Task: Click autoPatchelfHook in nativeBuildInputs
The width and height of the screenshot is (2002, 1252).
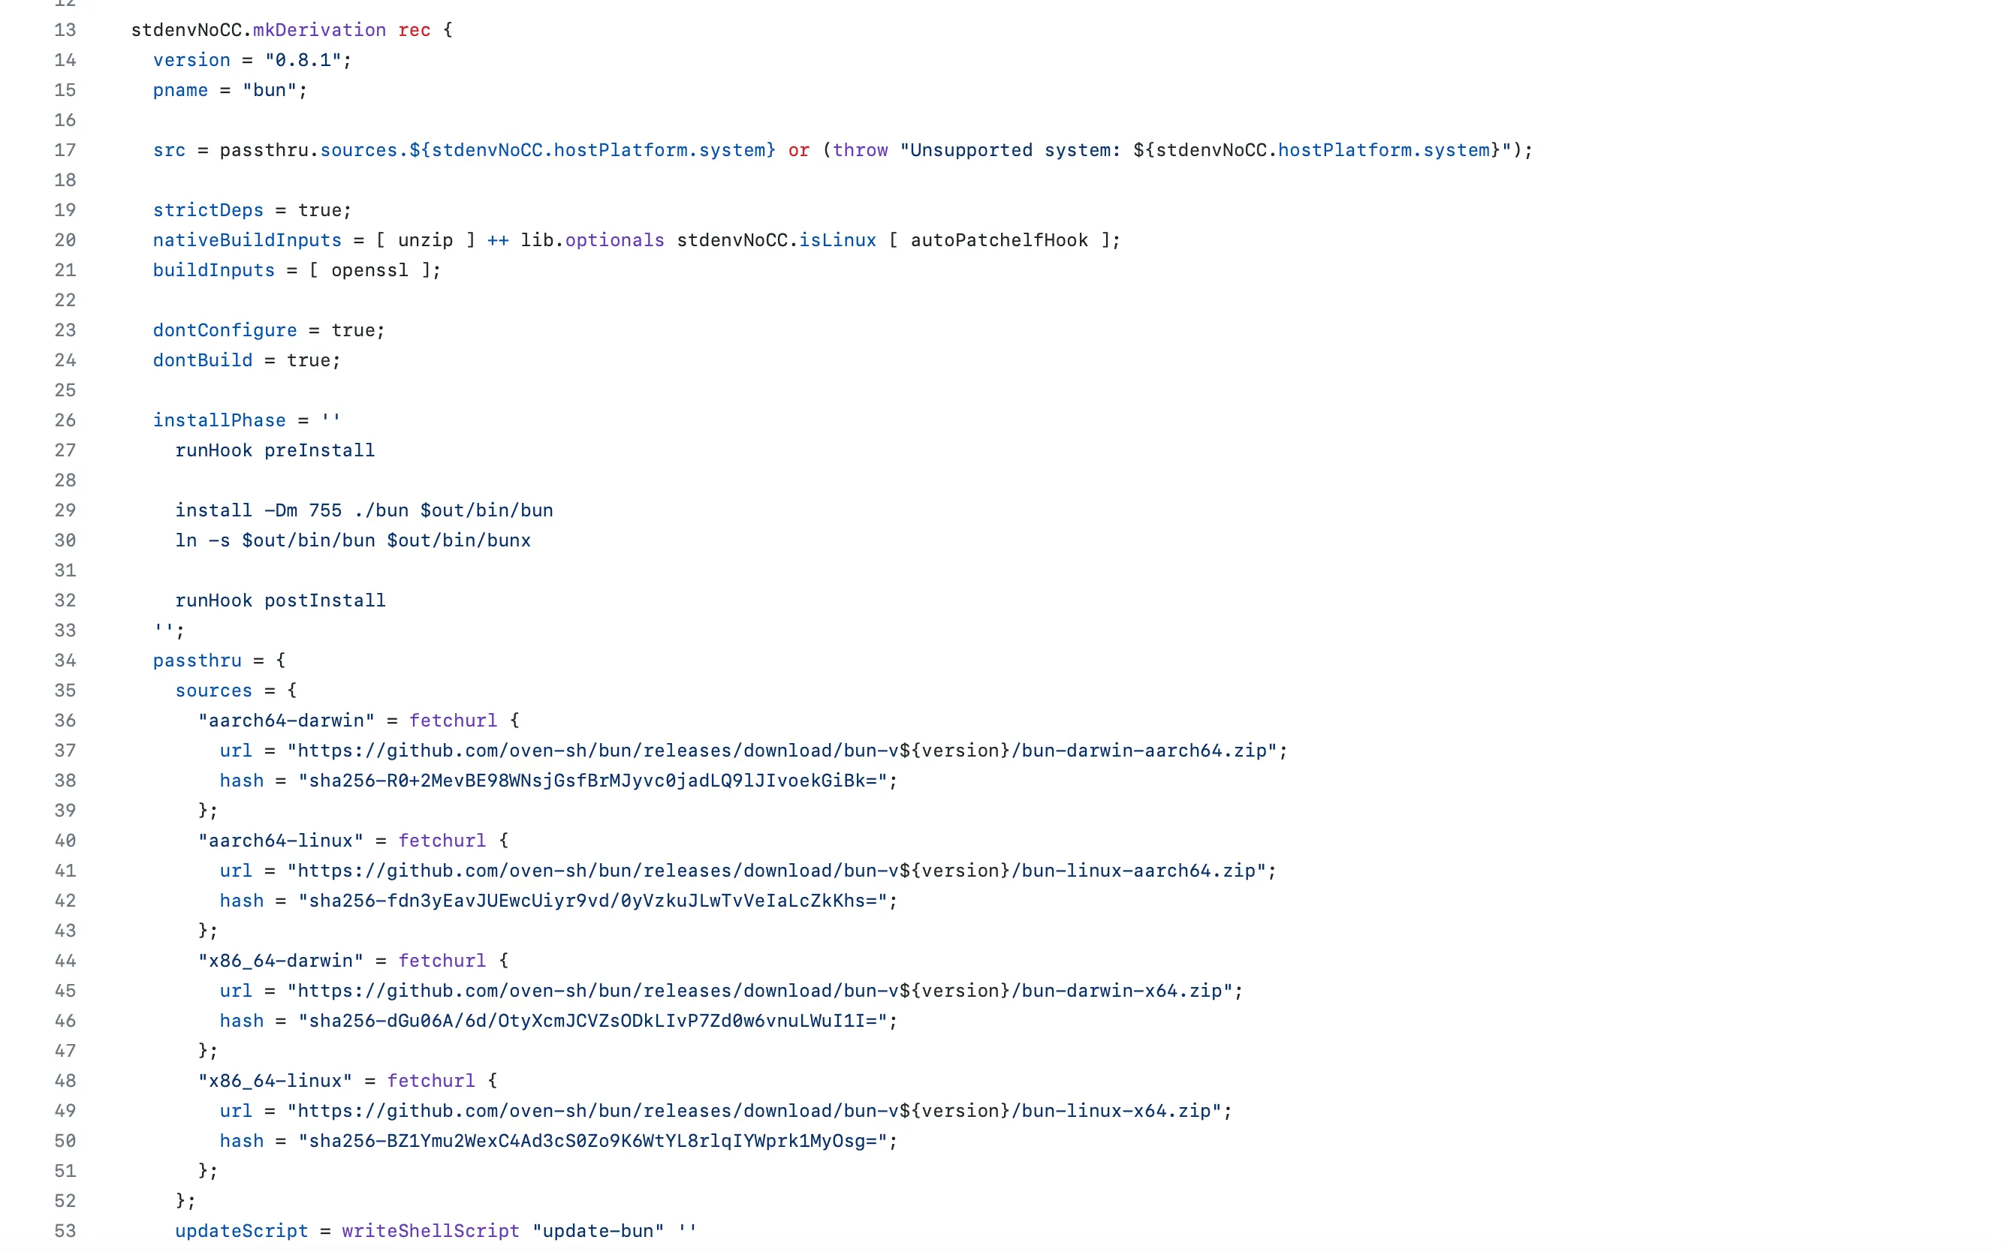Action: pos(999,240)
